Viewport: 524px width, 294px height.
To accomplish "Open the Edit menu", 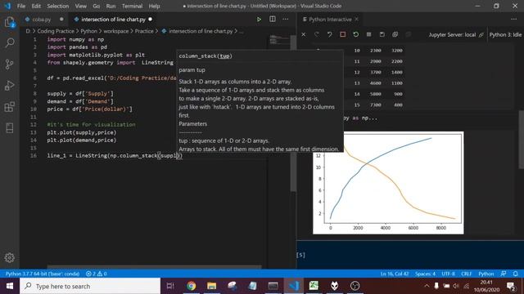I will pos(36,6).
